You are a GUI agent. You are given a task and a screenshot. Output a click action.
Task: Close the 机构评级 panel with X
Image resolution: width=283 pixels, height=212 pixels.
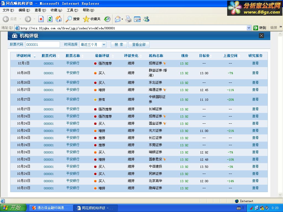[261, 36]
